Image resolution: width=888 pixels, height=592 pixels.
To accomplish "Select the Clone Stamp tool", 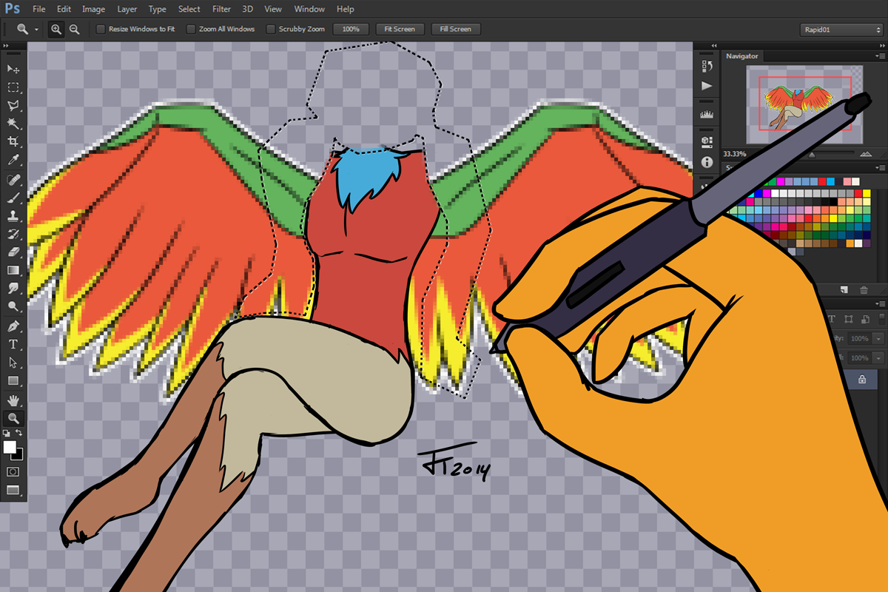I will tap(13, 216).
